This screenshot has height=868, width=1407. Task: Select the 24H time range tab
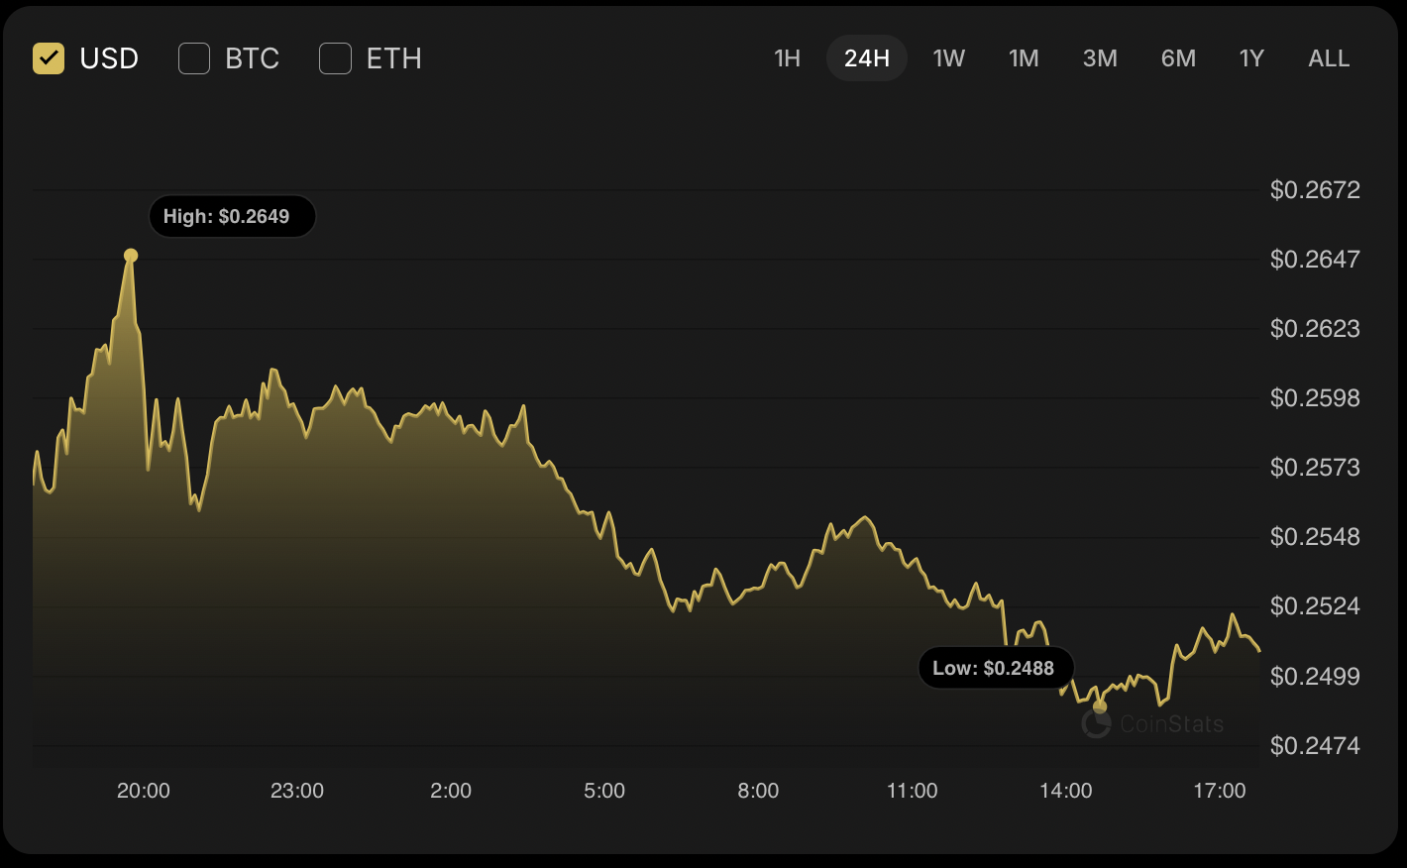point(866,58)
